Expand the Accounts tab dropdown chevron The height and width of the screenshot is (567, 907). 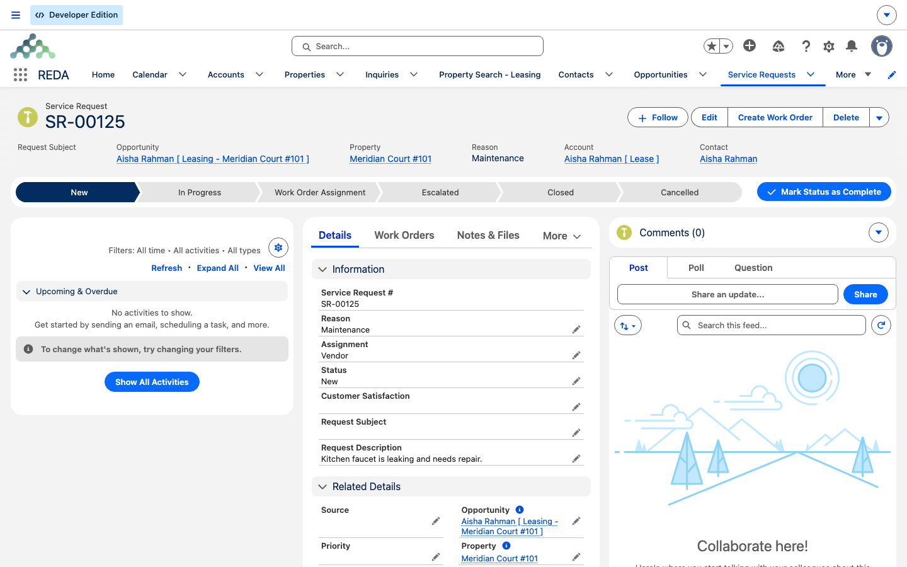coord(260,74)
